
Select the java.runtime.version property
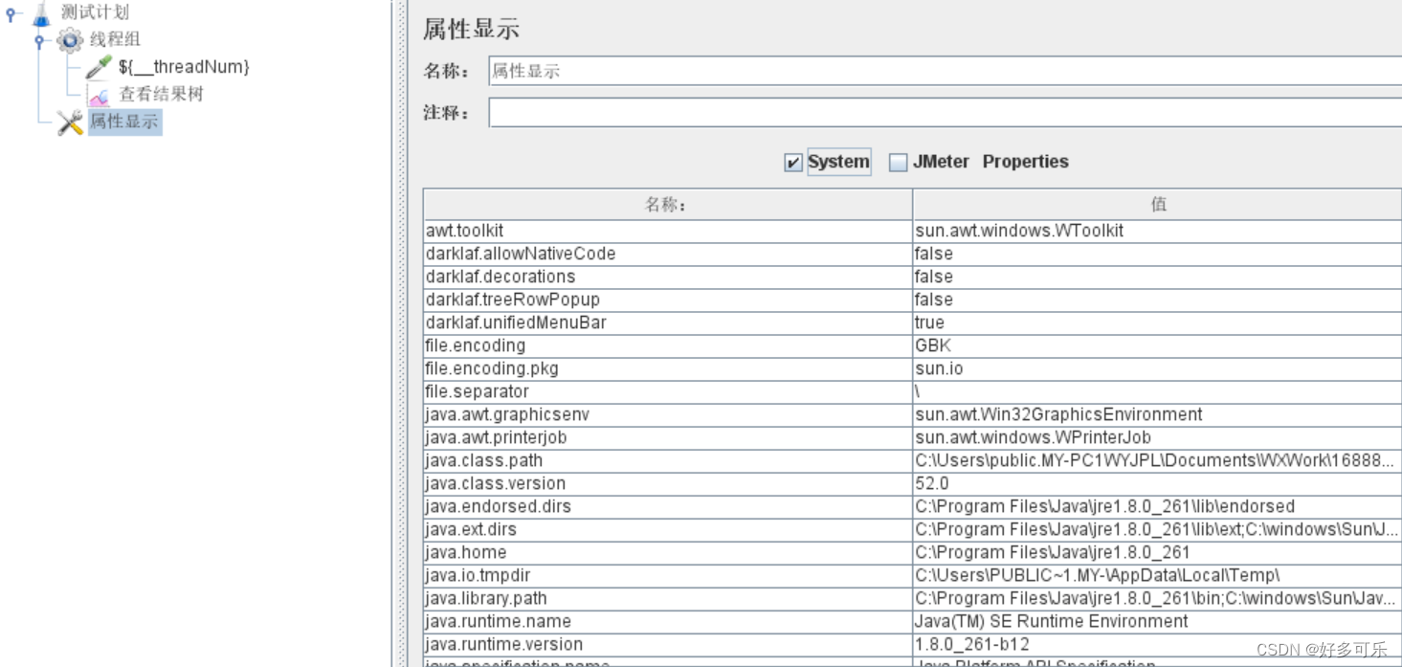tap(667, 644)
